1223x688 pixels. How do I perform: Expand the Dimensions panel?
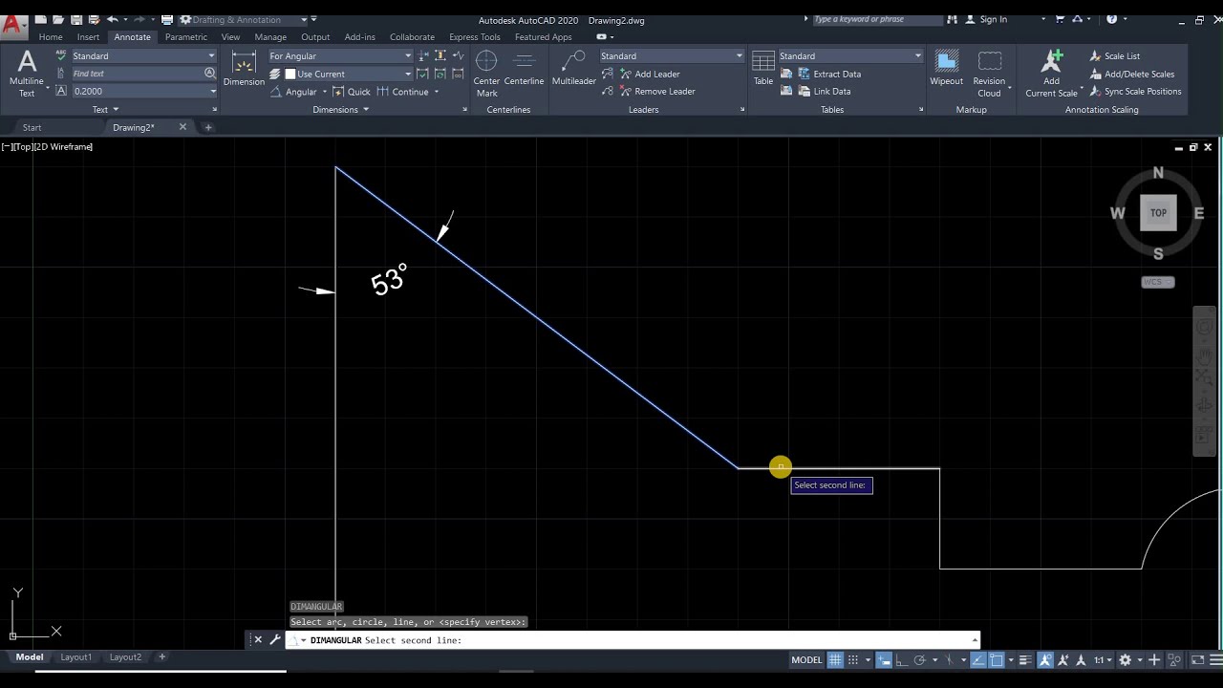341,110
